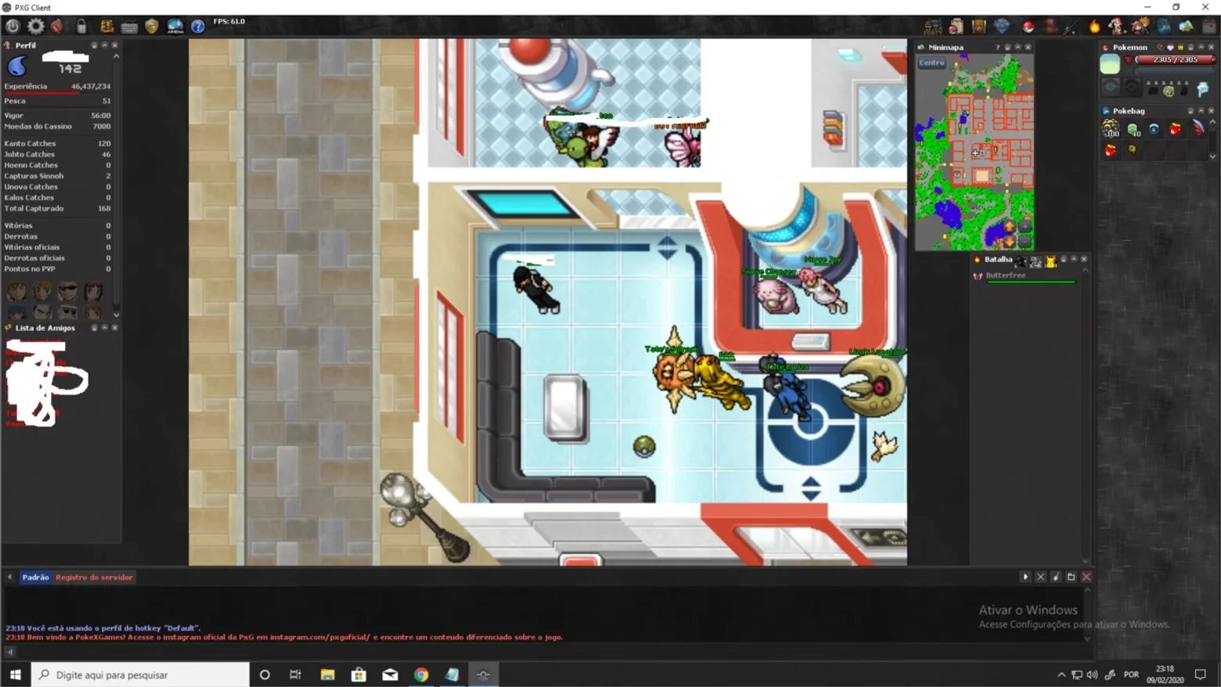The width and height of the screenshot is (1221, 687).
Task: Click the minimap question mark help icon
Action: tap(997, 48)
